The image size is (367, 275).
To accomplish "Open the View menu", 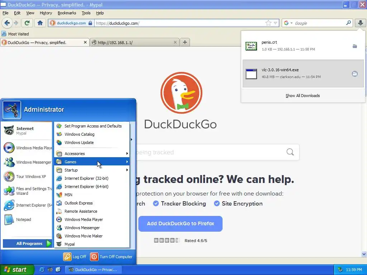I will (30, 13).
